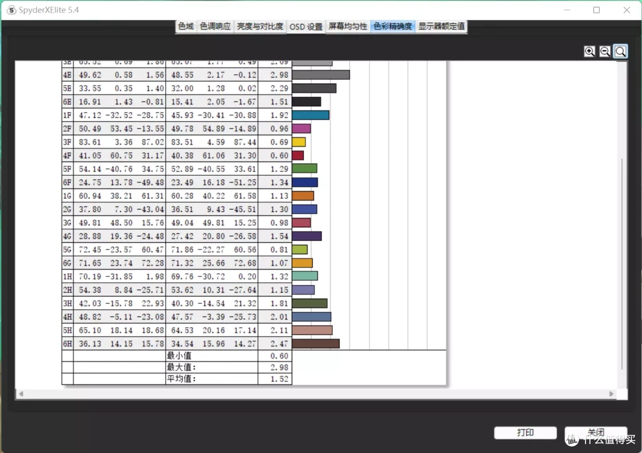Viewport: 642px width, 453px height.
Task: Click the rose bar for row 3G
Action: (301, 223)
